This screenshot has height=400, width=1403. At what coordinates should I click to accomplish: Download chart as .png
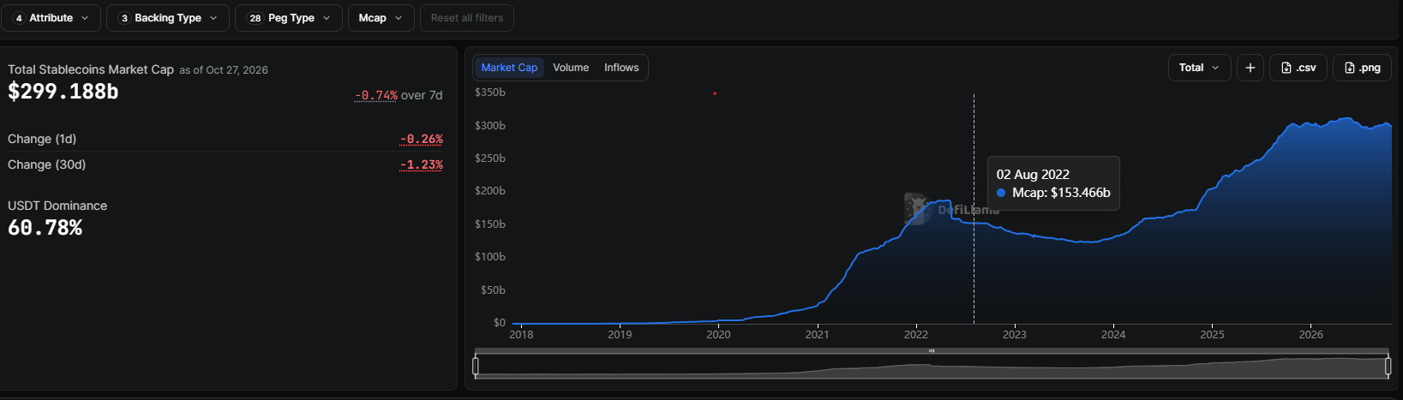click(x=1362, y=68)
